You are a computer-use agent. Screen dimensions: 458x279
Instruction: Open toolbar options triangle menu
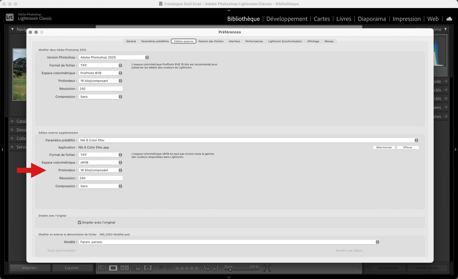pyautogui.click(x=357, y=268)
